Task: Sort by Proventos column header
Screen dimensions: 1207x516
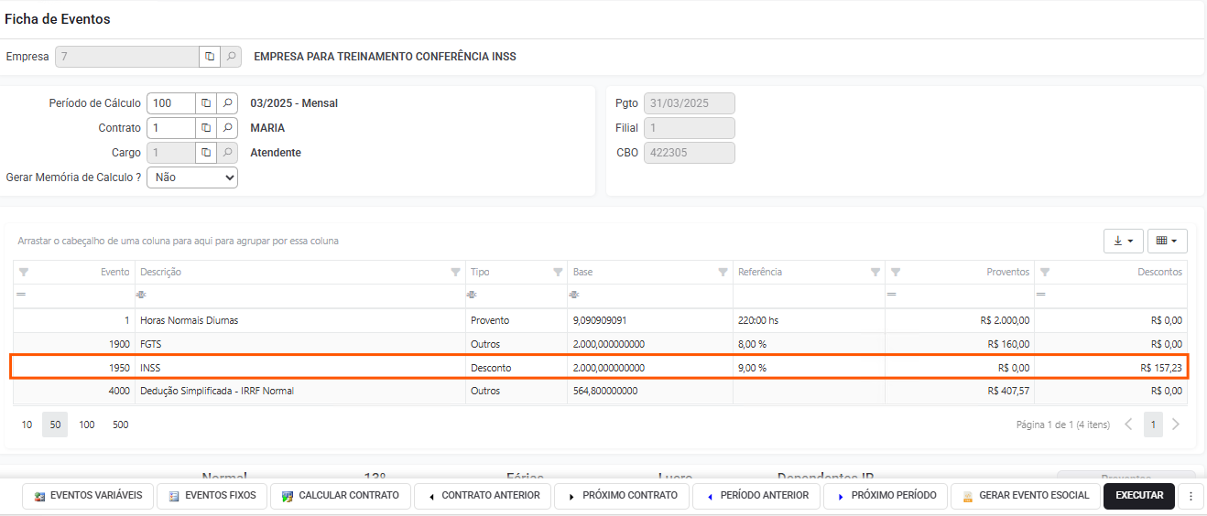Action: [1007, 272]
